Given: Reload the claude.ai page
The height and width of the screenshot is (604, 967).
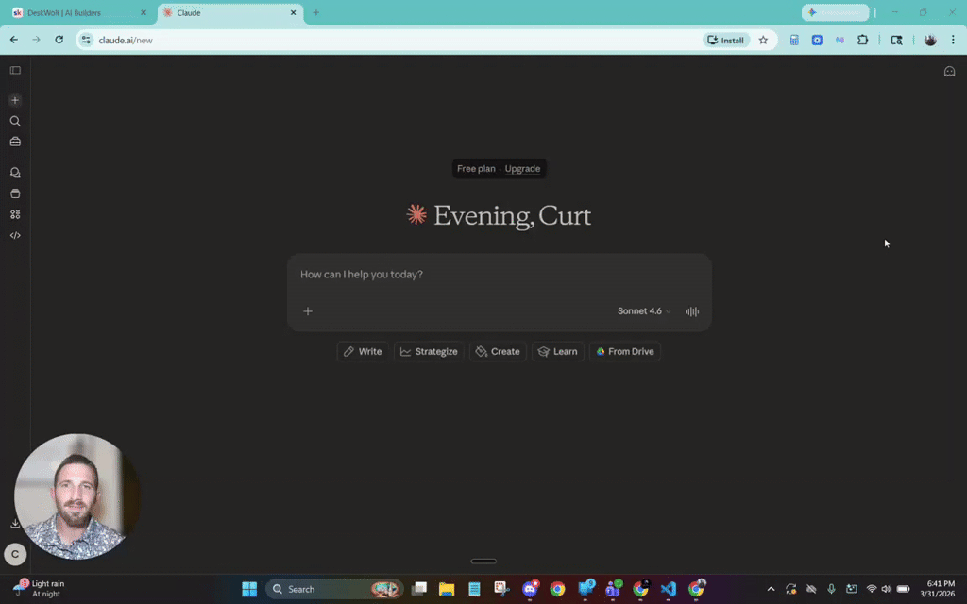Looking at the screenshot, I should [59, 40].
